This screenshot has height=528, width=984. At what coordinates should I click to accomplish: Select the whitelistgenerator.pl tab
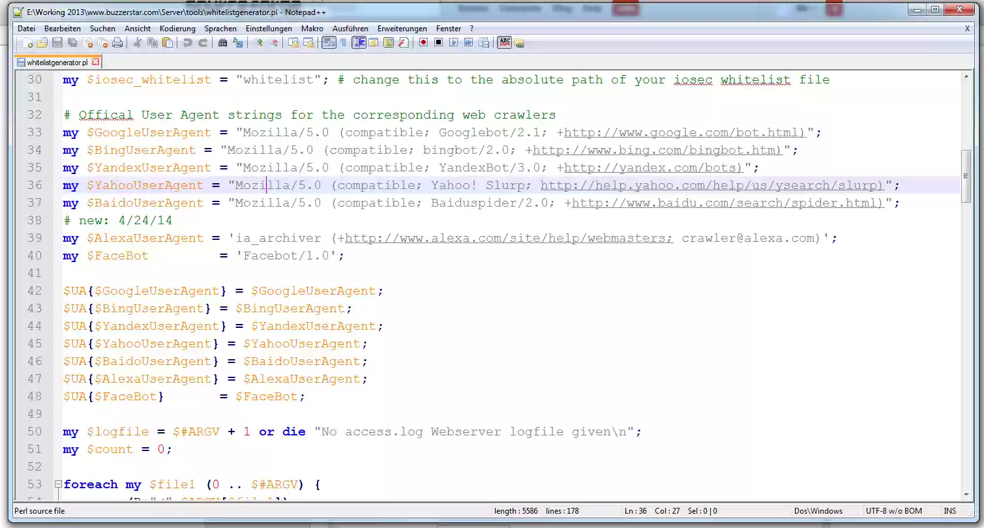[57, 63]
